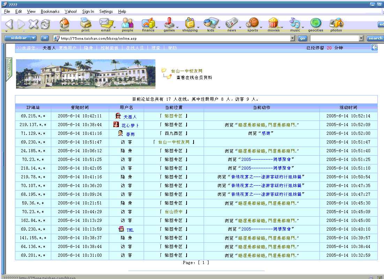This screenshot has width=384, height=279.
Task: Click the Print toolbar icon
Action: click(85, 24)
